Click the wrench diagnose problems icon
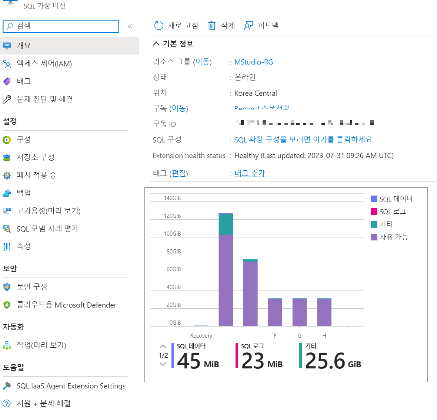Image resolution: width=437 pixels, height=420 pixels. 7,99
